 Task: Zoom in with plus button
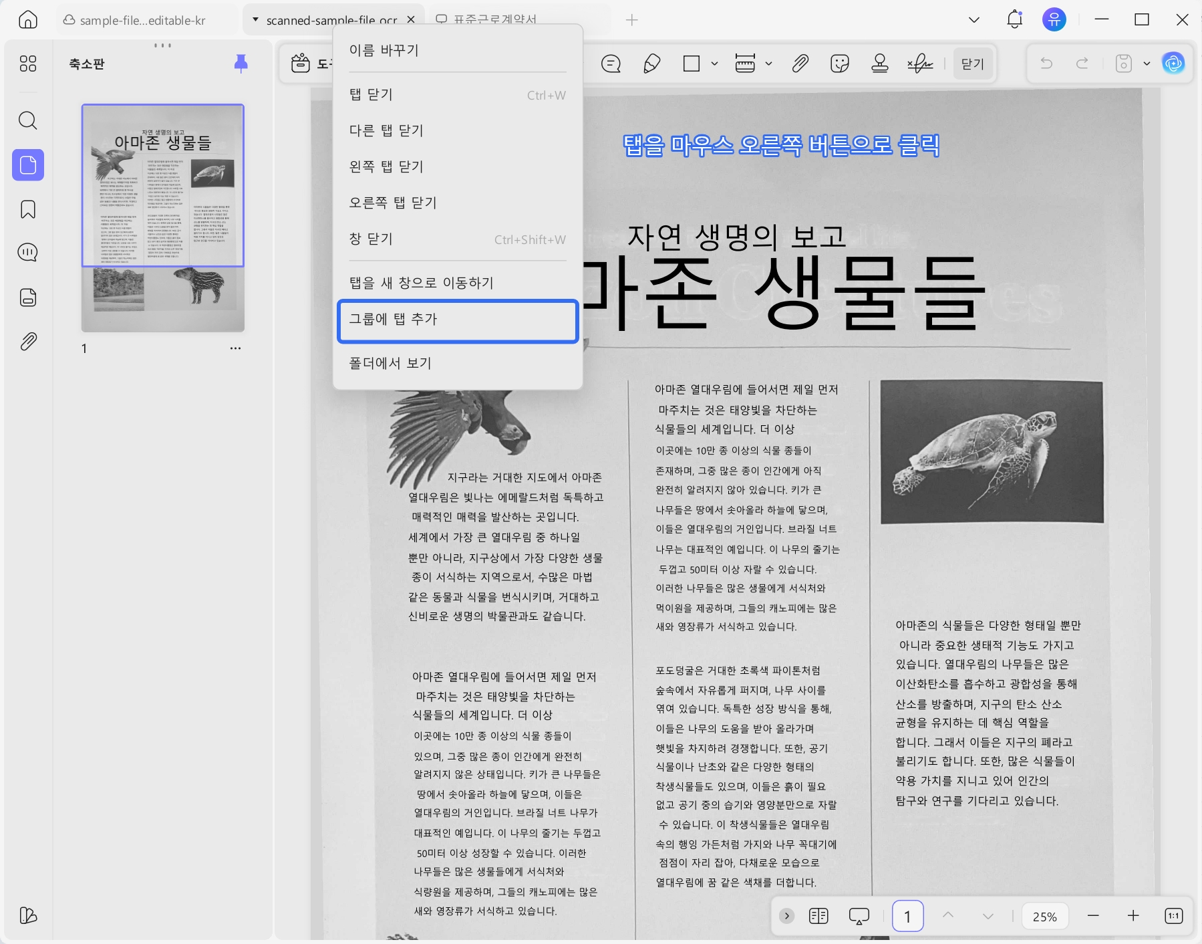1133,916
